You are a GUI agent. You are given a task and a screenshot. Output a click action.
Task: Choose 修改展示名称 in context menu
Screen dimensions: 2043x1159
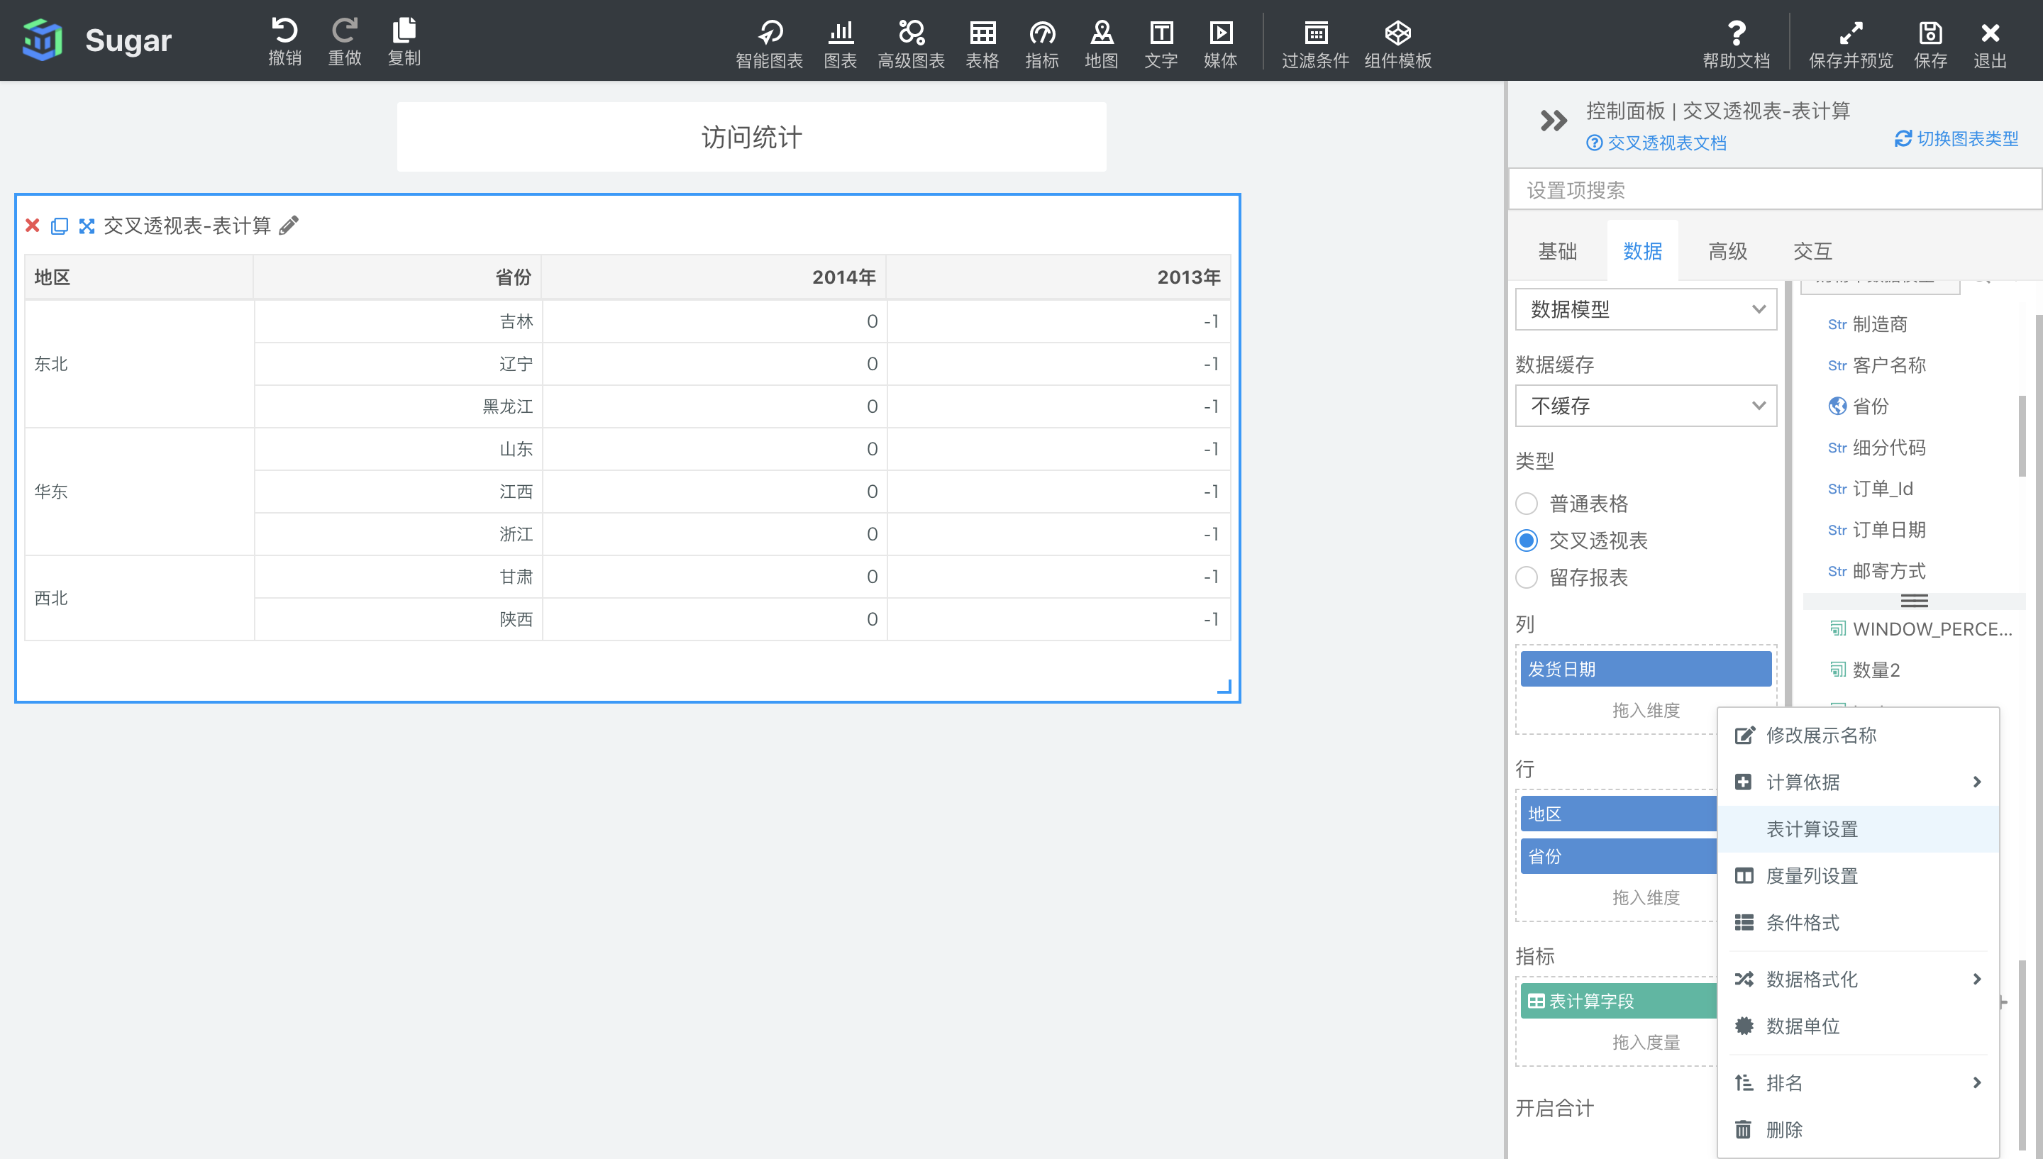(1859, 735)
